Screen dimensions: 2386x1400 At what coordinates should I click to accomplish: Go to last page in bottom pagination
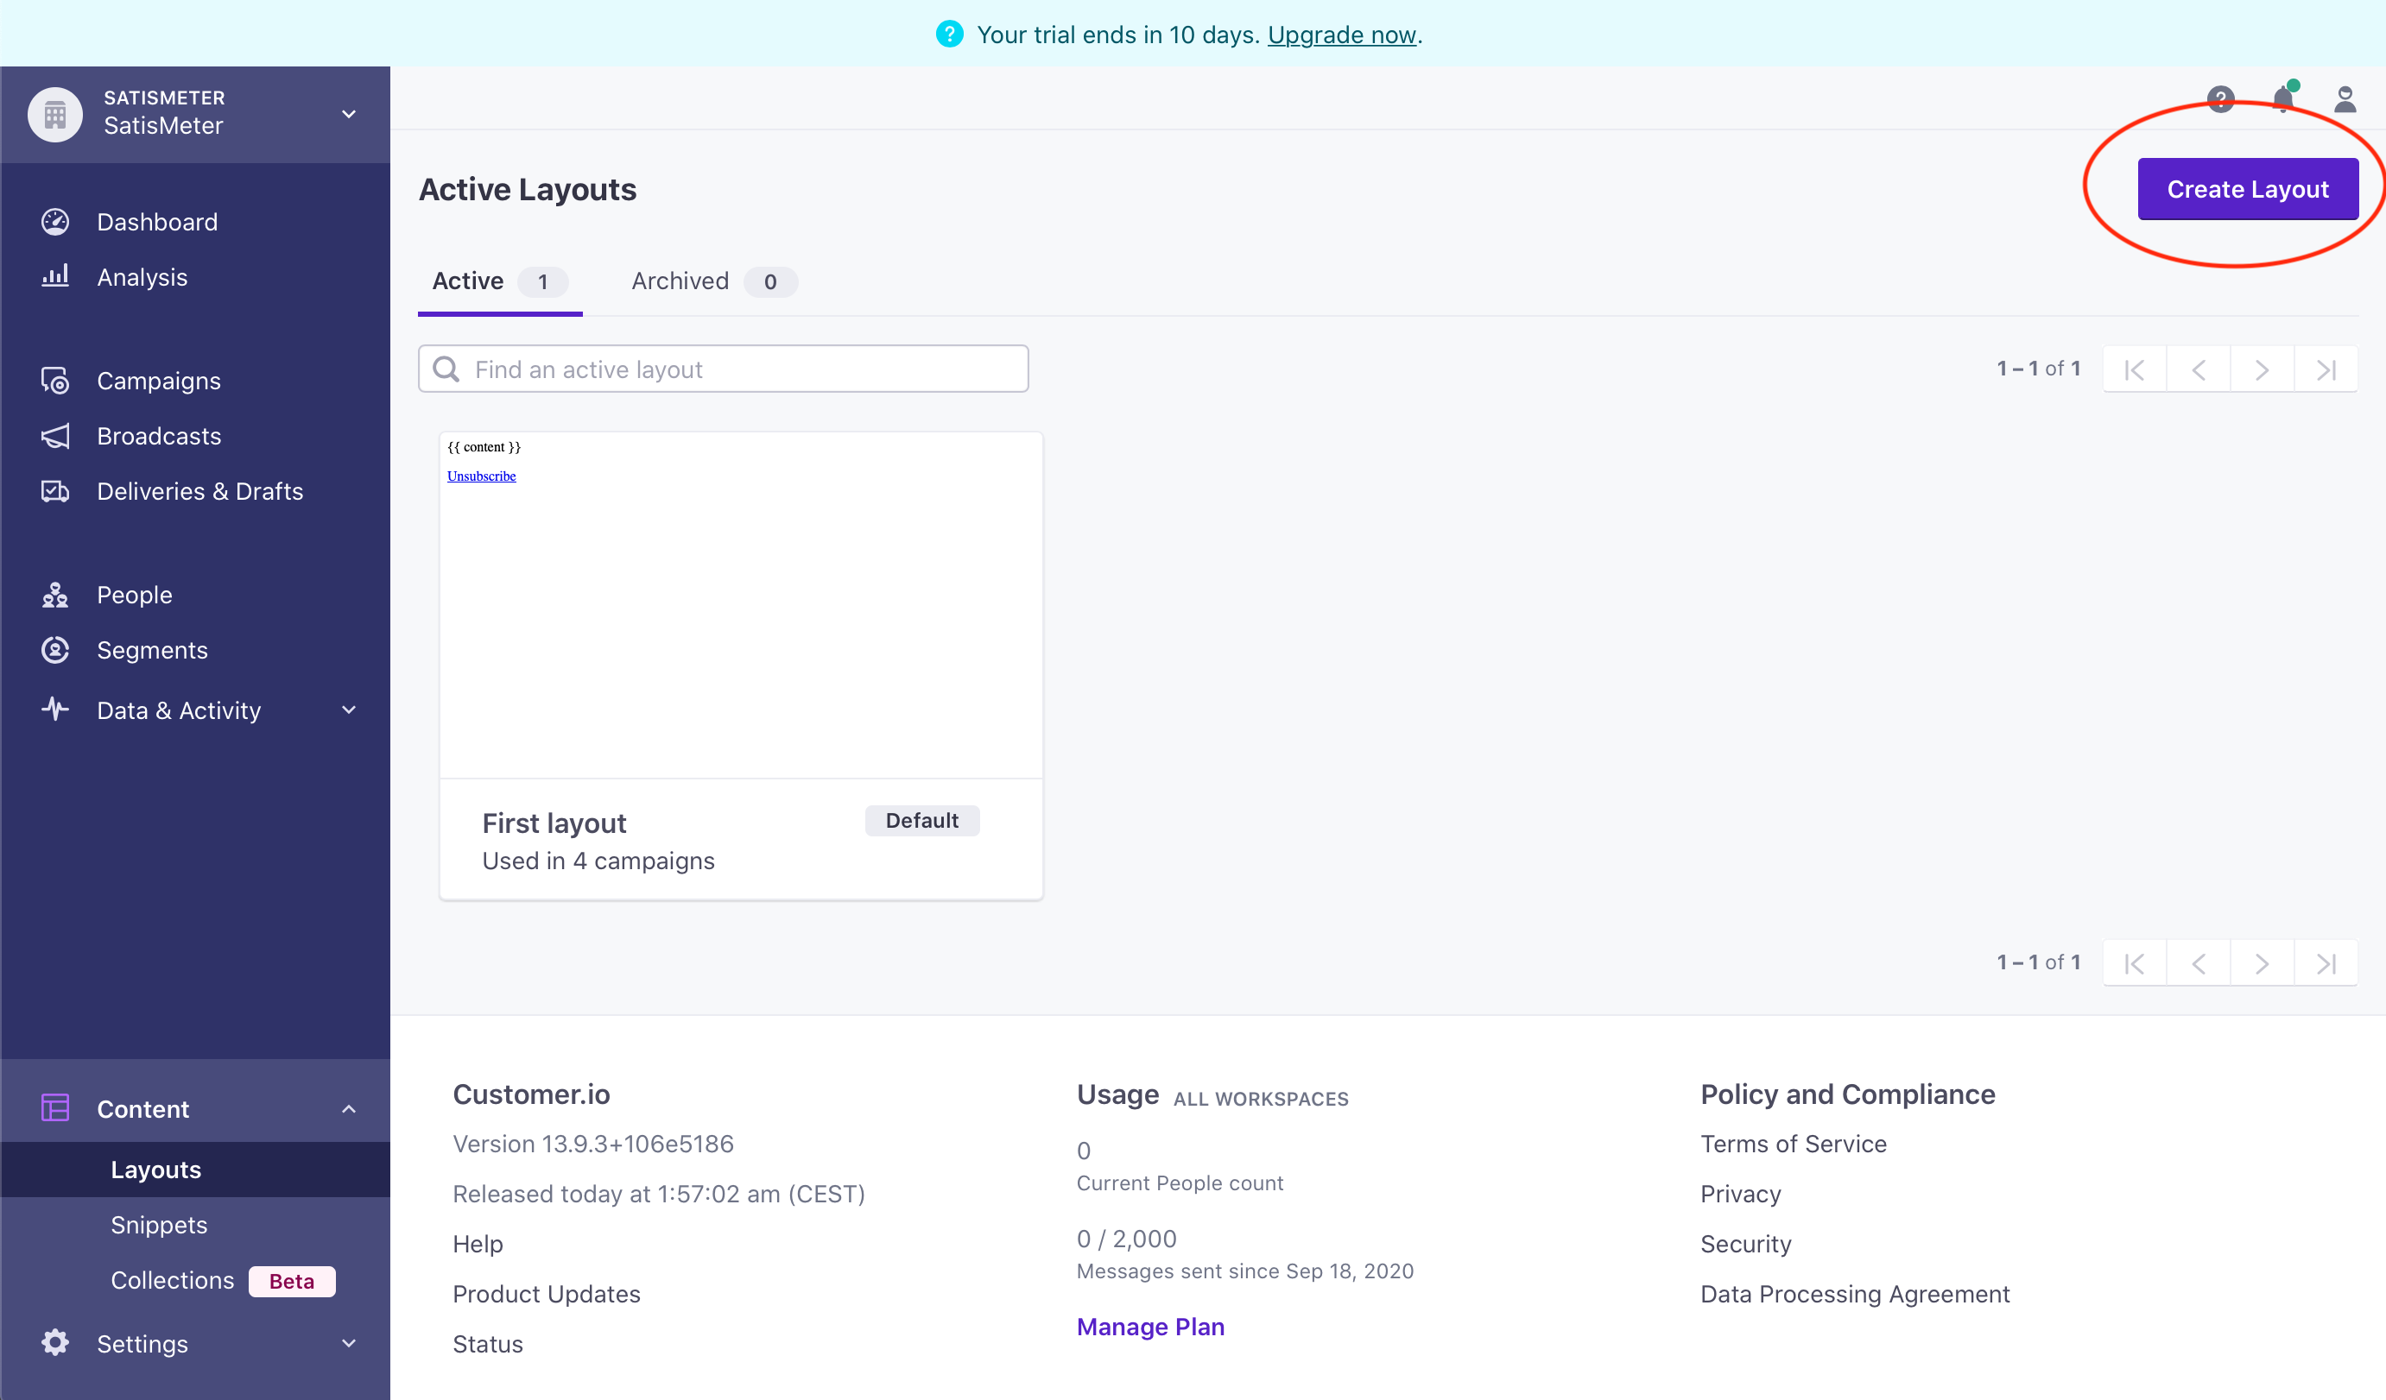2326,962
